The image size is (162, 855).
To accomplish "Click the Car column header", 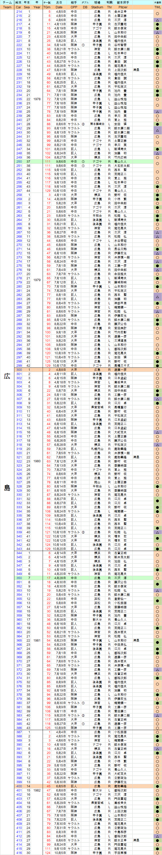I will [x=18, y=7].
